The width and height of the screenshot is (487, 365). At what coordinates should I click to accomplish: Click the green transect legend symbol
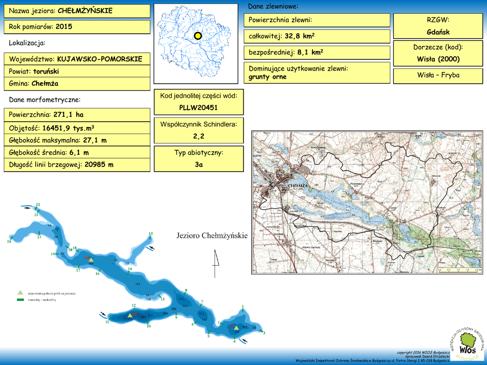point(20,300)
